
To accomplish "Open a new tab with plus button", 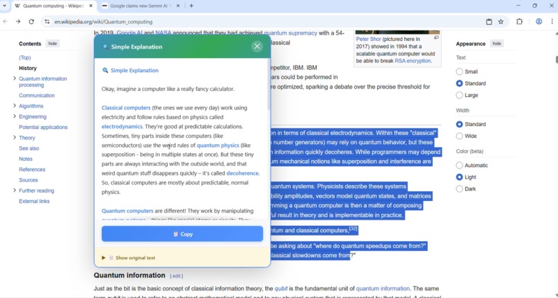I will point(192,6).
